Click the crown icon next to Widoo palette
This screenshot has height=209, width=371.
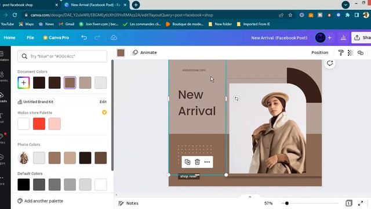(104, 112)
